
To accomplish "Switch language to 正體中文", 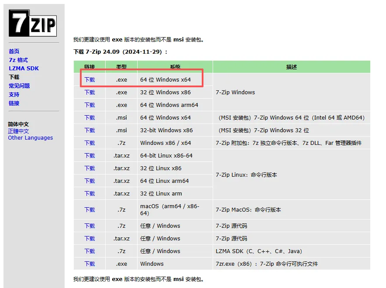I will point(18,131).
